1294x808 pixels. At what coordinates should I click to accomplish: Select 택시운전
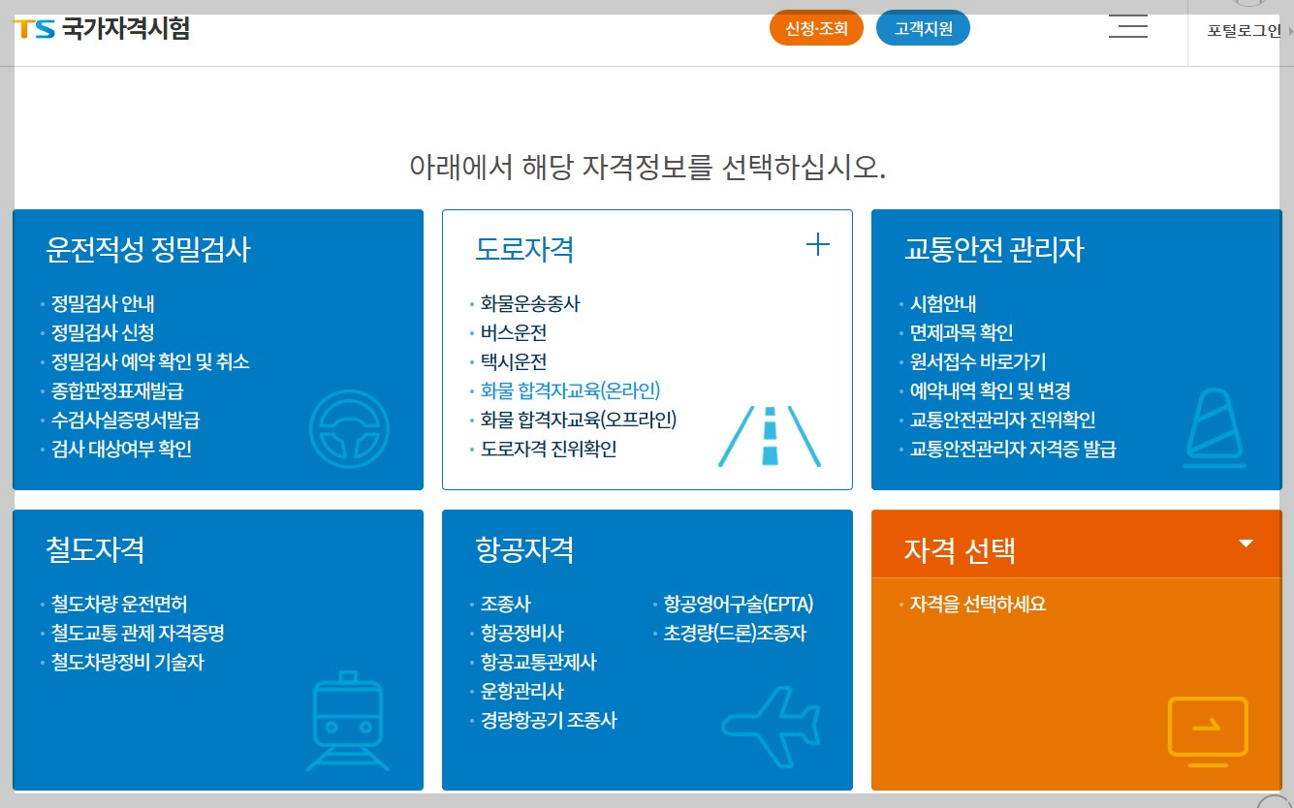click(x=514, y=362)
